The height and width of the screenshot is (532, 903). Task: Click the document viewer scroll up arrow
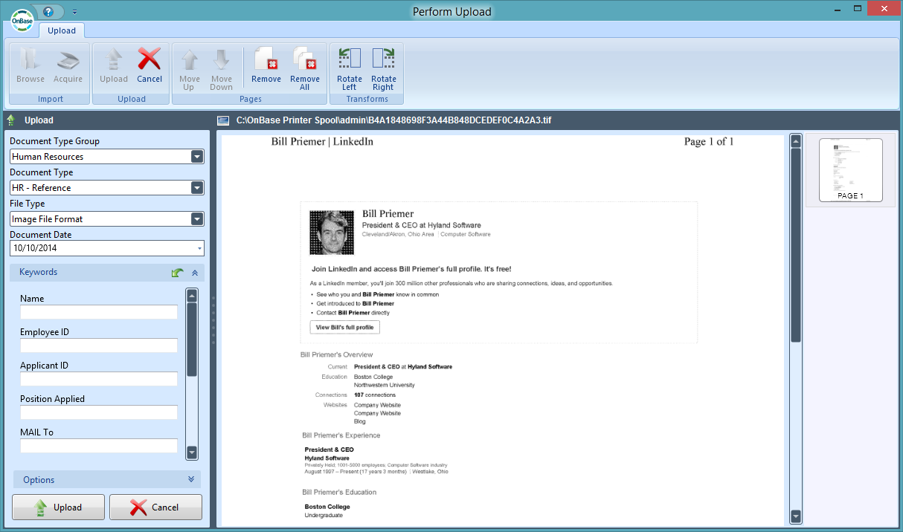coord(796,140)
